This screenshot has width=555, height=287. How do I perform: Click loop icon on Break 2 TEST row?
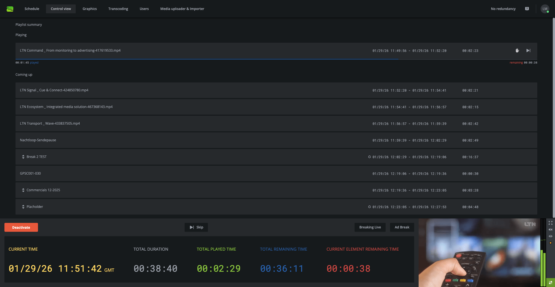pyautogui.click(x=369, y=157)
